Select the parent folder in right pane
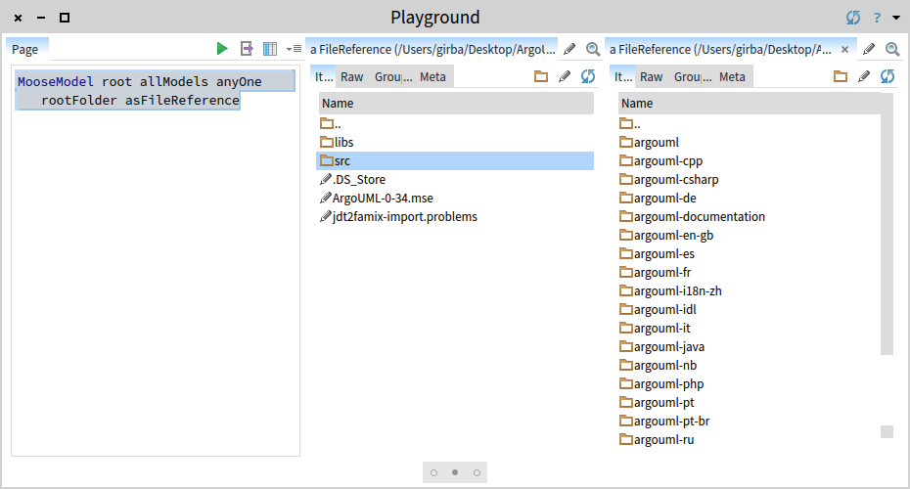 point(749,123)
